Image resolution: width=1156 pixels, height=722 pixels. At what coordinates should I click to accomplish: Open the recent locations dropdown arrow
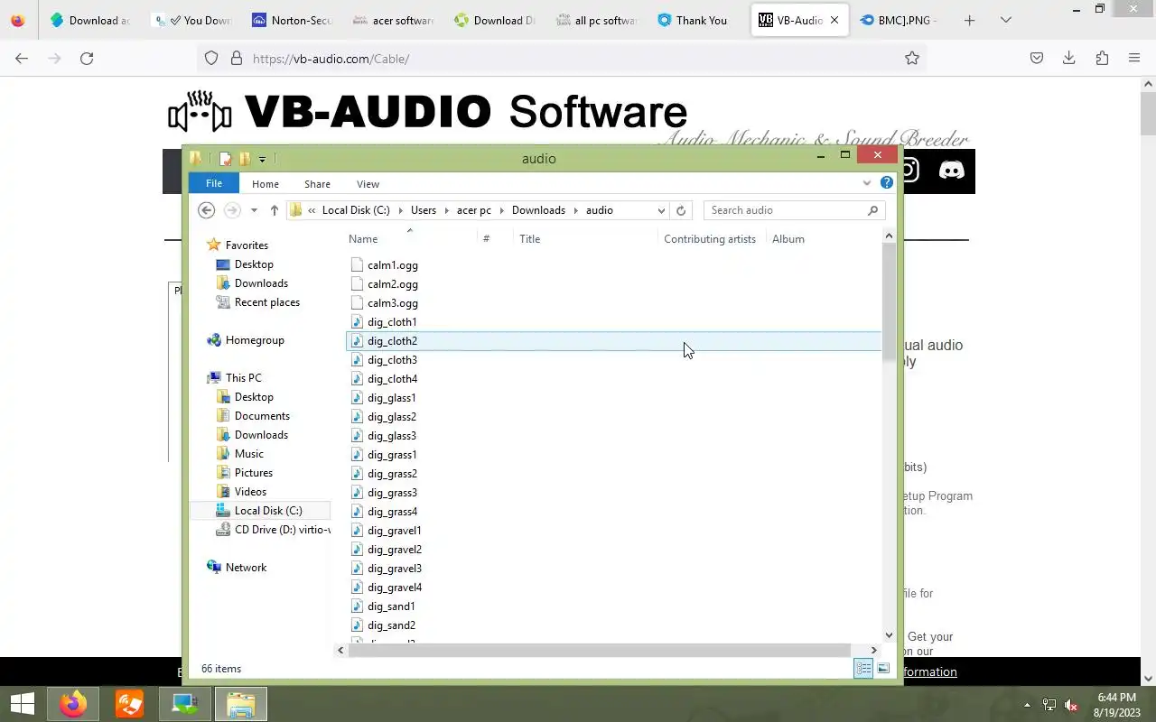pyautogui.click(x=254, y=210)
